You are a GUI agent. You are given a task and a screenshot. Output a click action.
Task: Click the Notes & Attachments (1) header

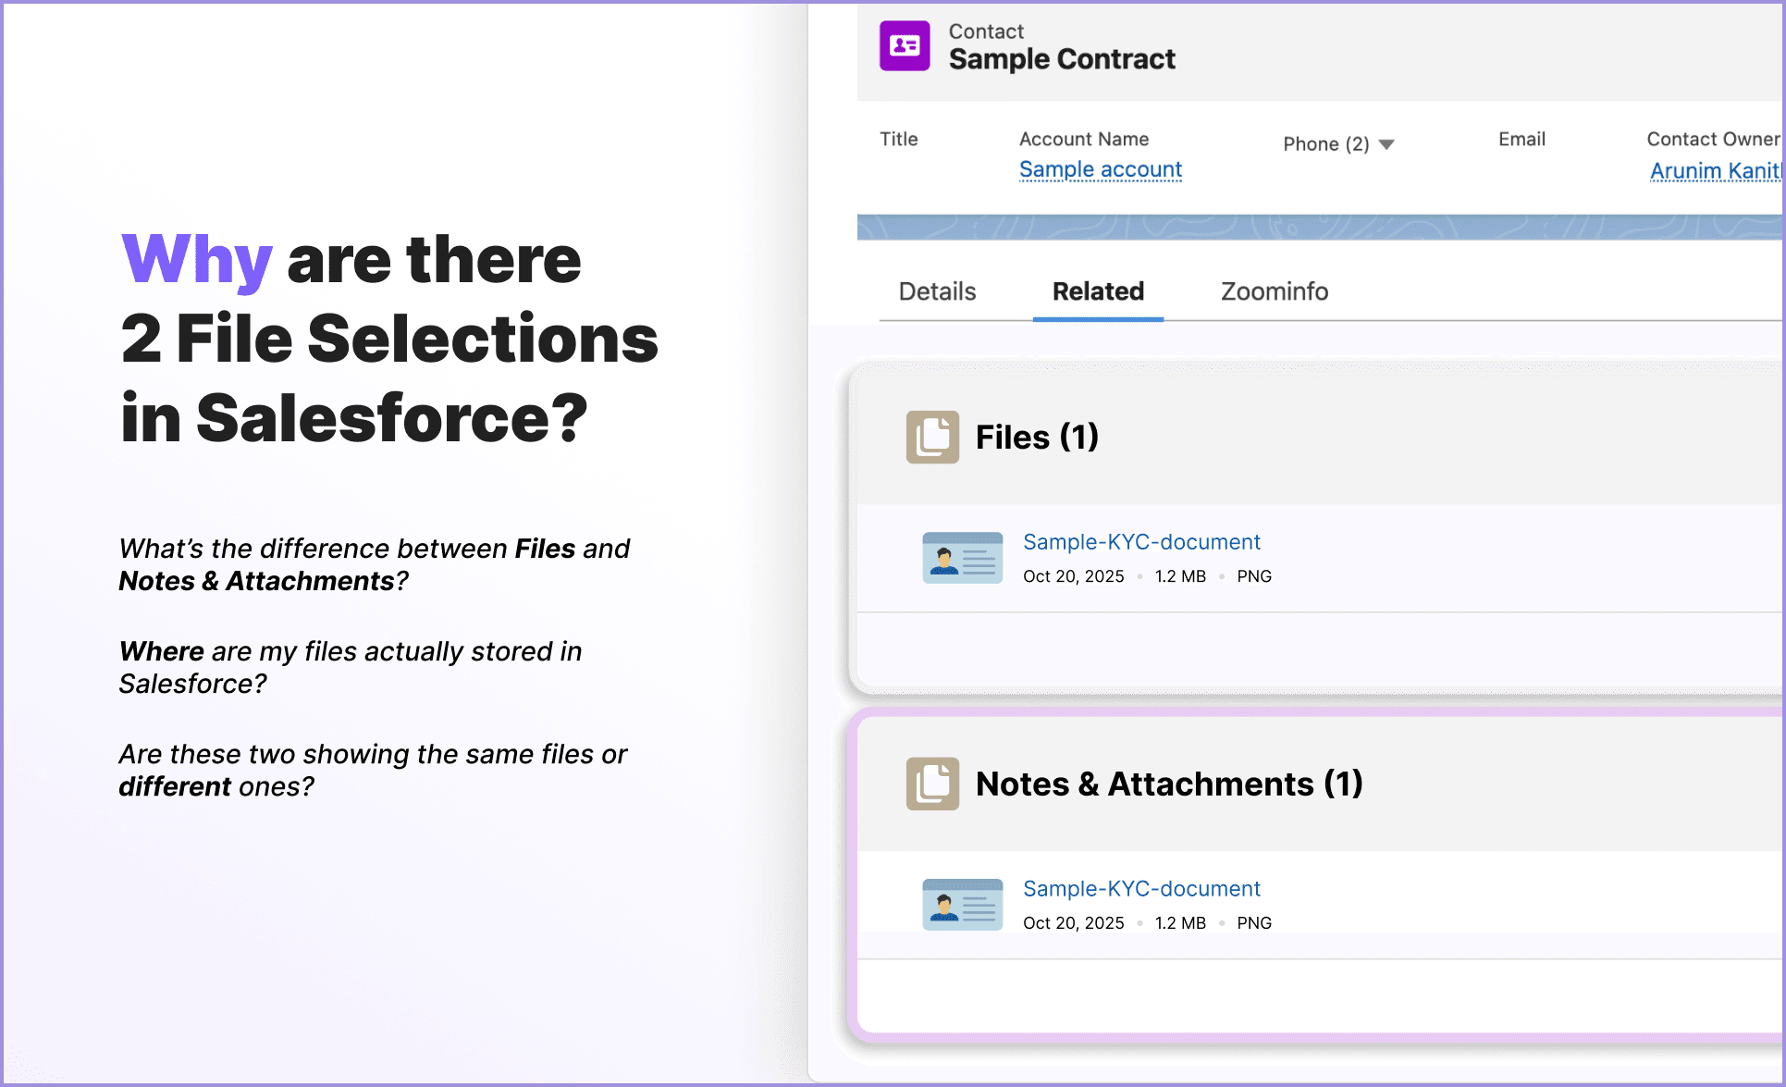pyautogui.click(x=1169, y=784)
